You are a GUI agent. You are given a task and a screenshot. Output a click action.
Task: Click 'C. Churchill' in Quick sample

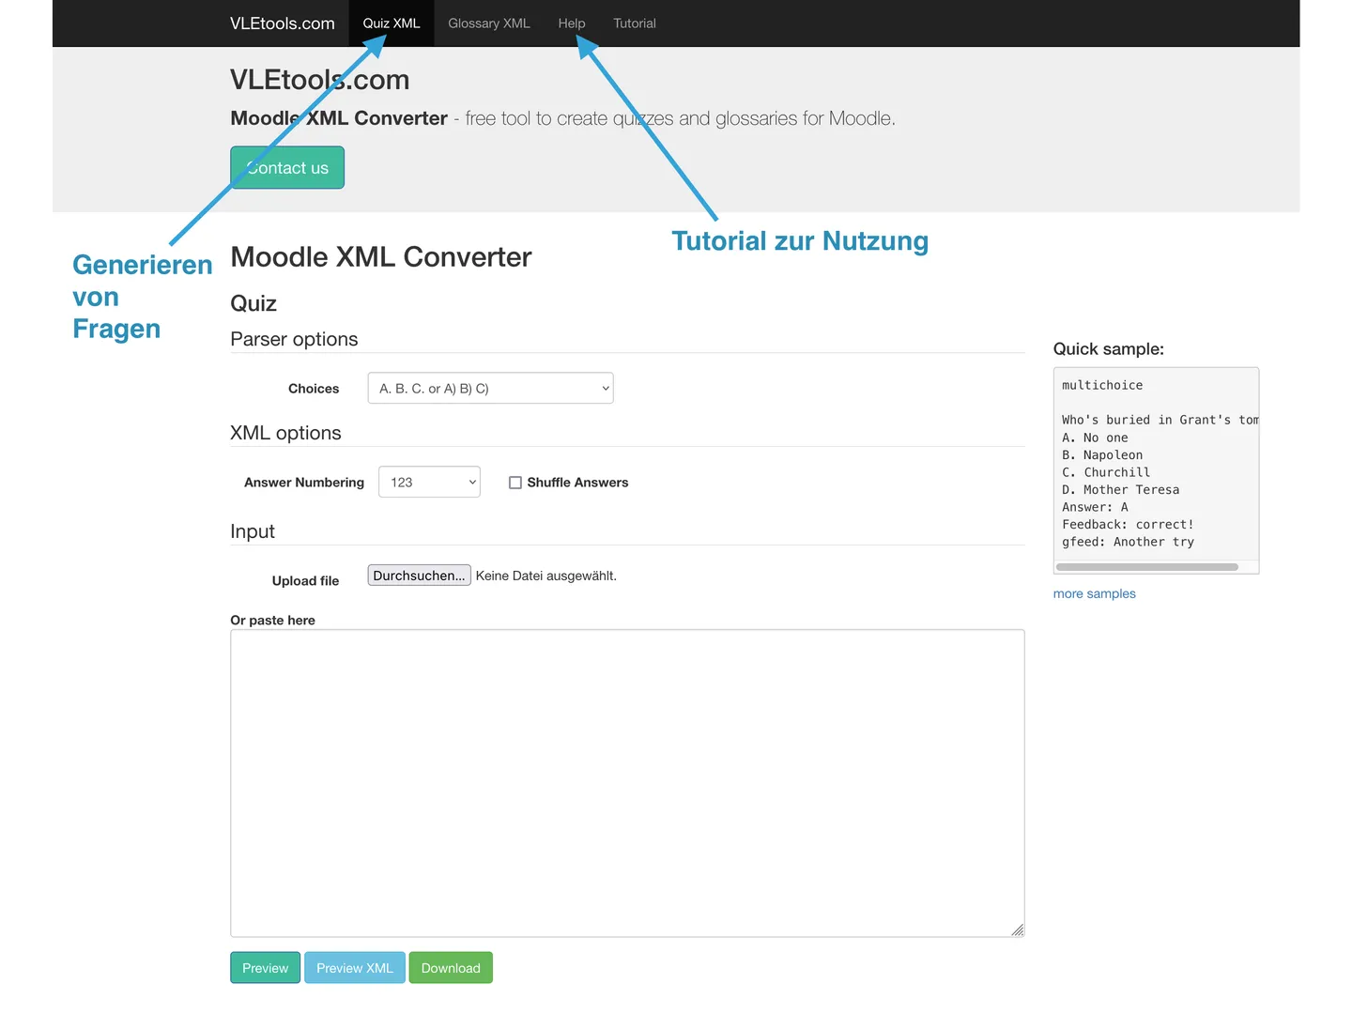pyautogui.click(x=1106, y=472)
